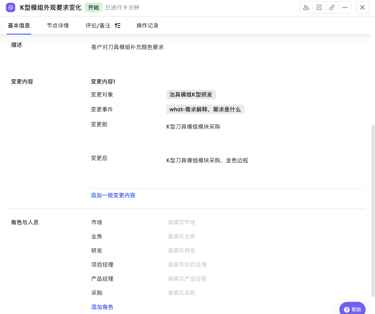The height and width of the screenshot is (314, 375).
Task: Open the more options ellipsis menu
Action: coord(344,7)
